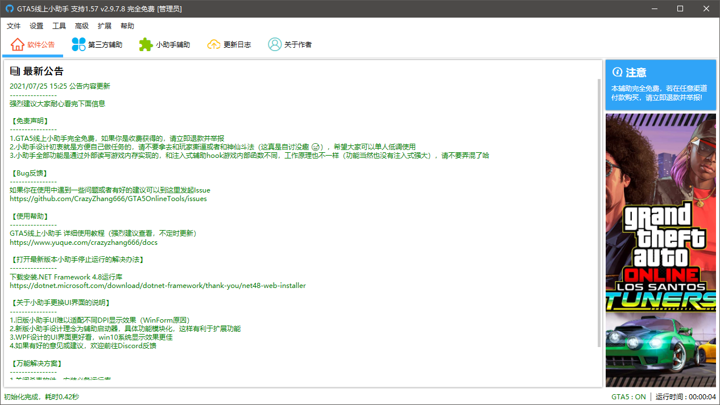Click the line 2021/07/25 15:25 公告内容更新

(60, 86)
